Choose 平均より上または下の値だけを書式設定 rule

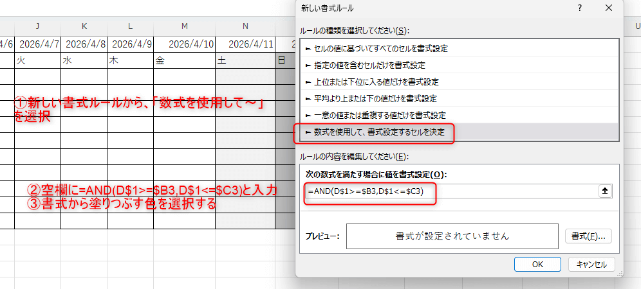375,98
